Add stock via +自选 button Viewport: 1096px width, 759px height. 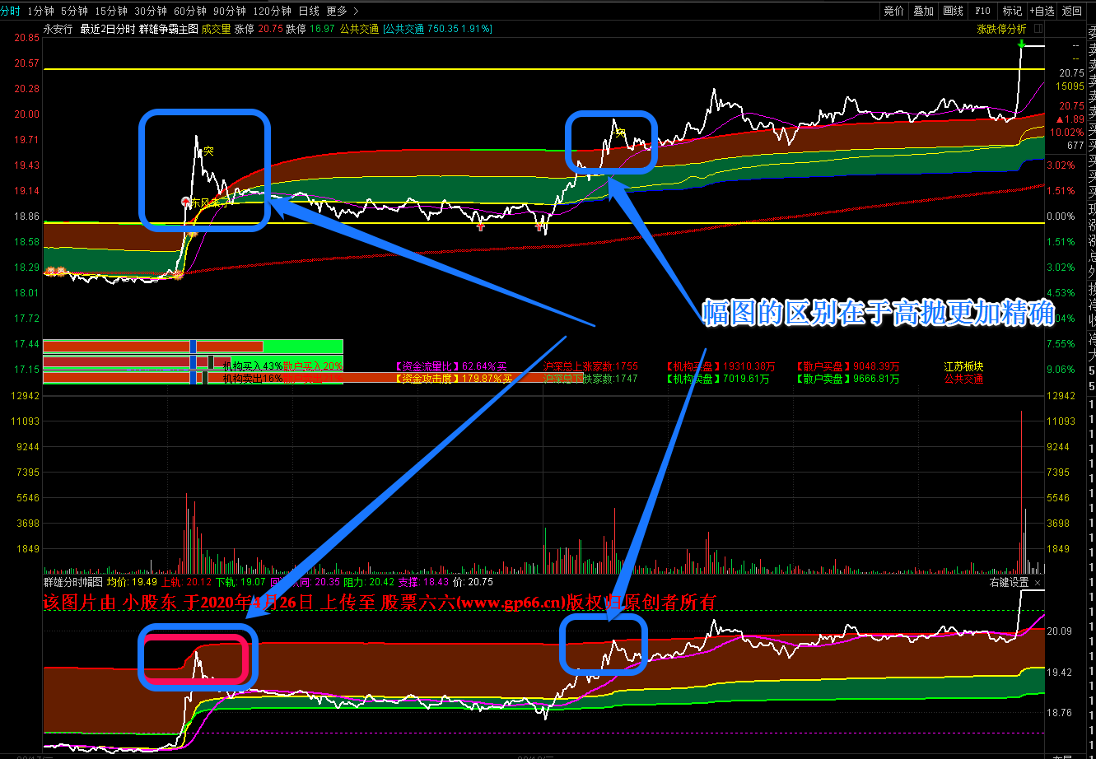click(1041, 11)
